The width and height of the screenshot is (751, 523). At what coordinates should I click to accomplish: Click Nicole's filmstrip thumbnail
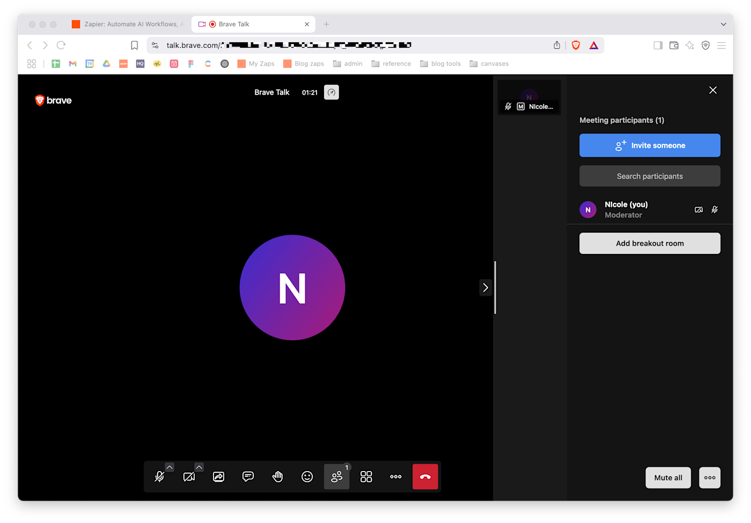(x=529, y=97)
